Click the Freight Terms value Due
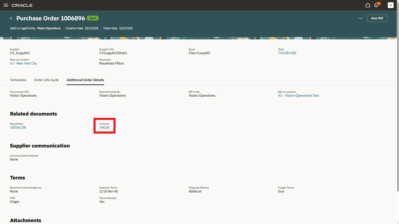The width and height of the screenshot is (399, 224). pos(281,192)
